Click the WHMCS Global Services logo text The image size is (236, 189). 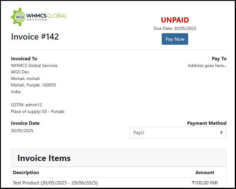47,16
